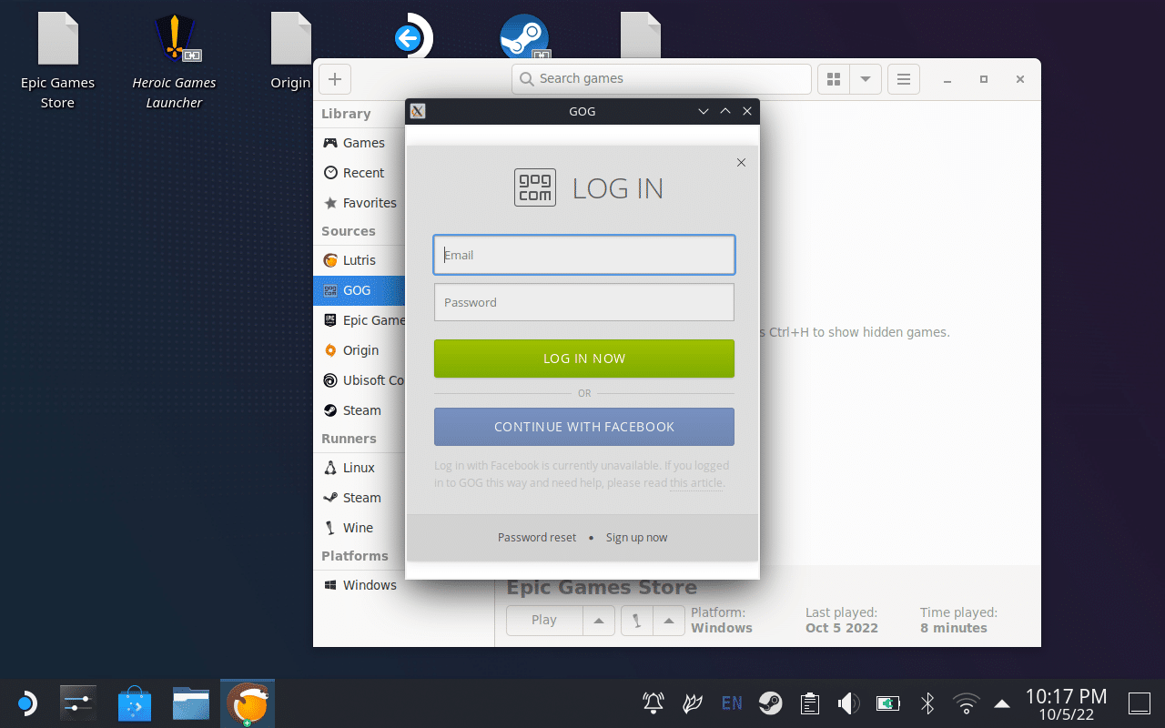Click the KDE Connect leaf tray icon
The width and height of the screenshot is (1165, 728).
coord(693,703)
